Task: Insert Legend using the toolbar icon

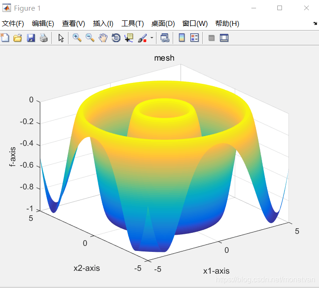Action: (194, 38)
